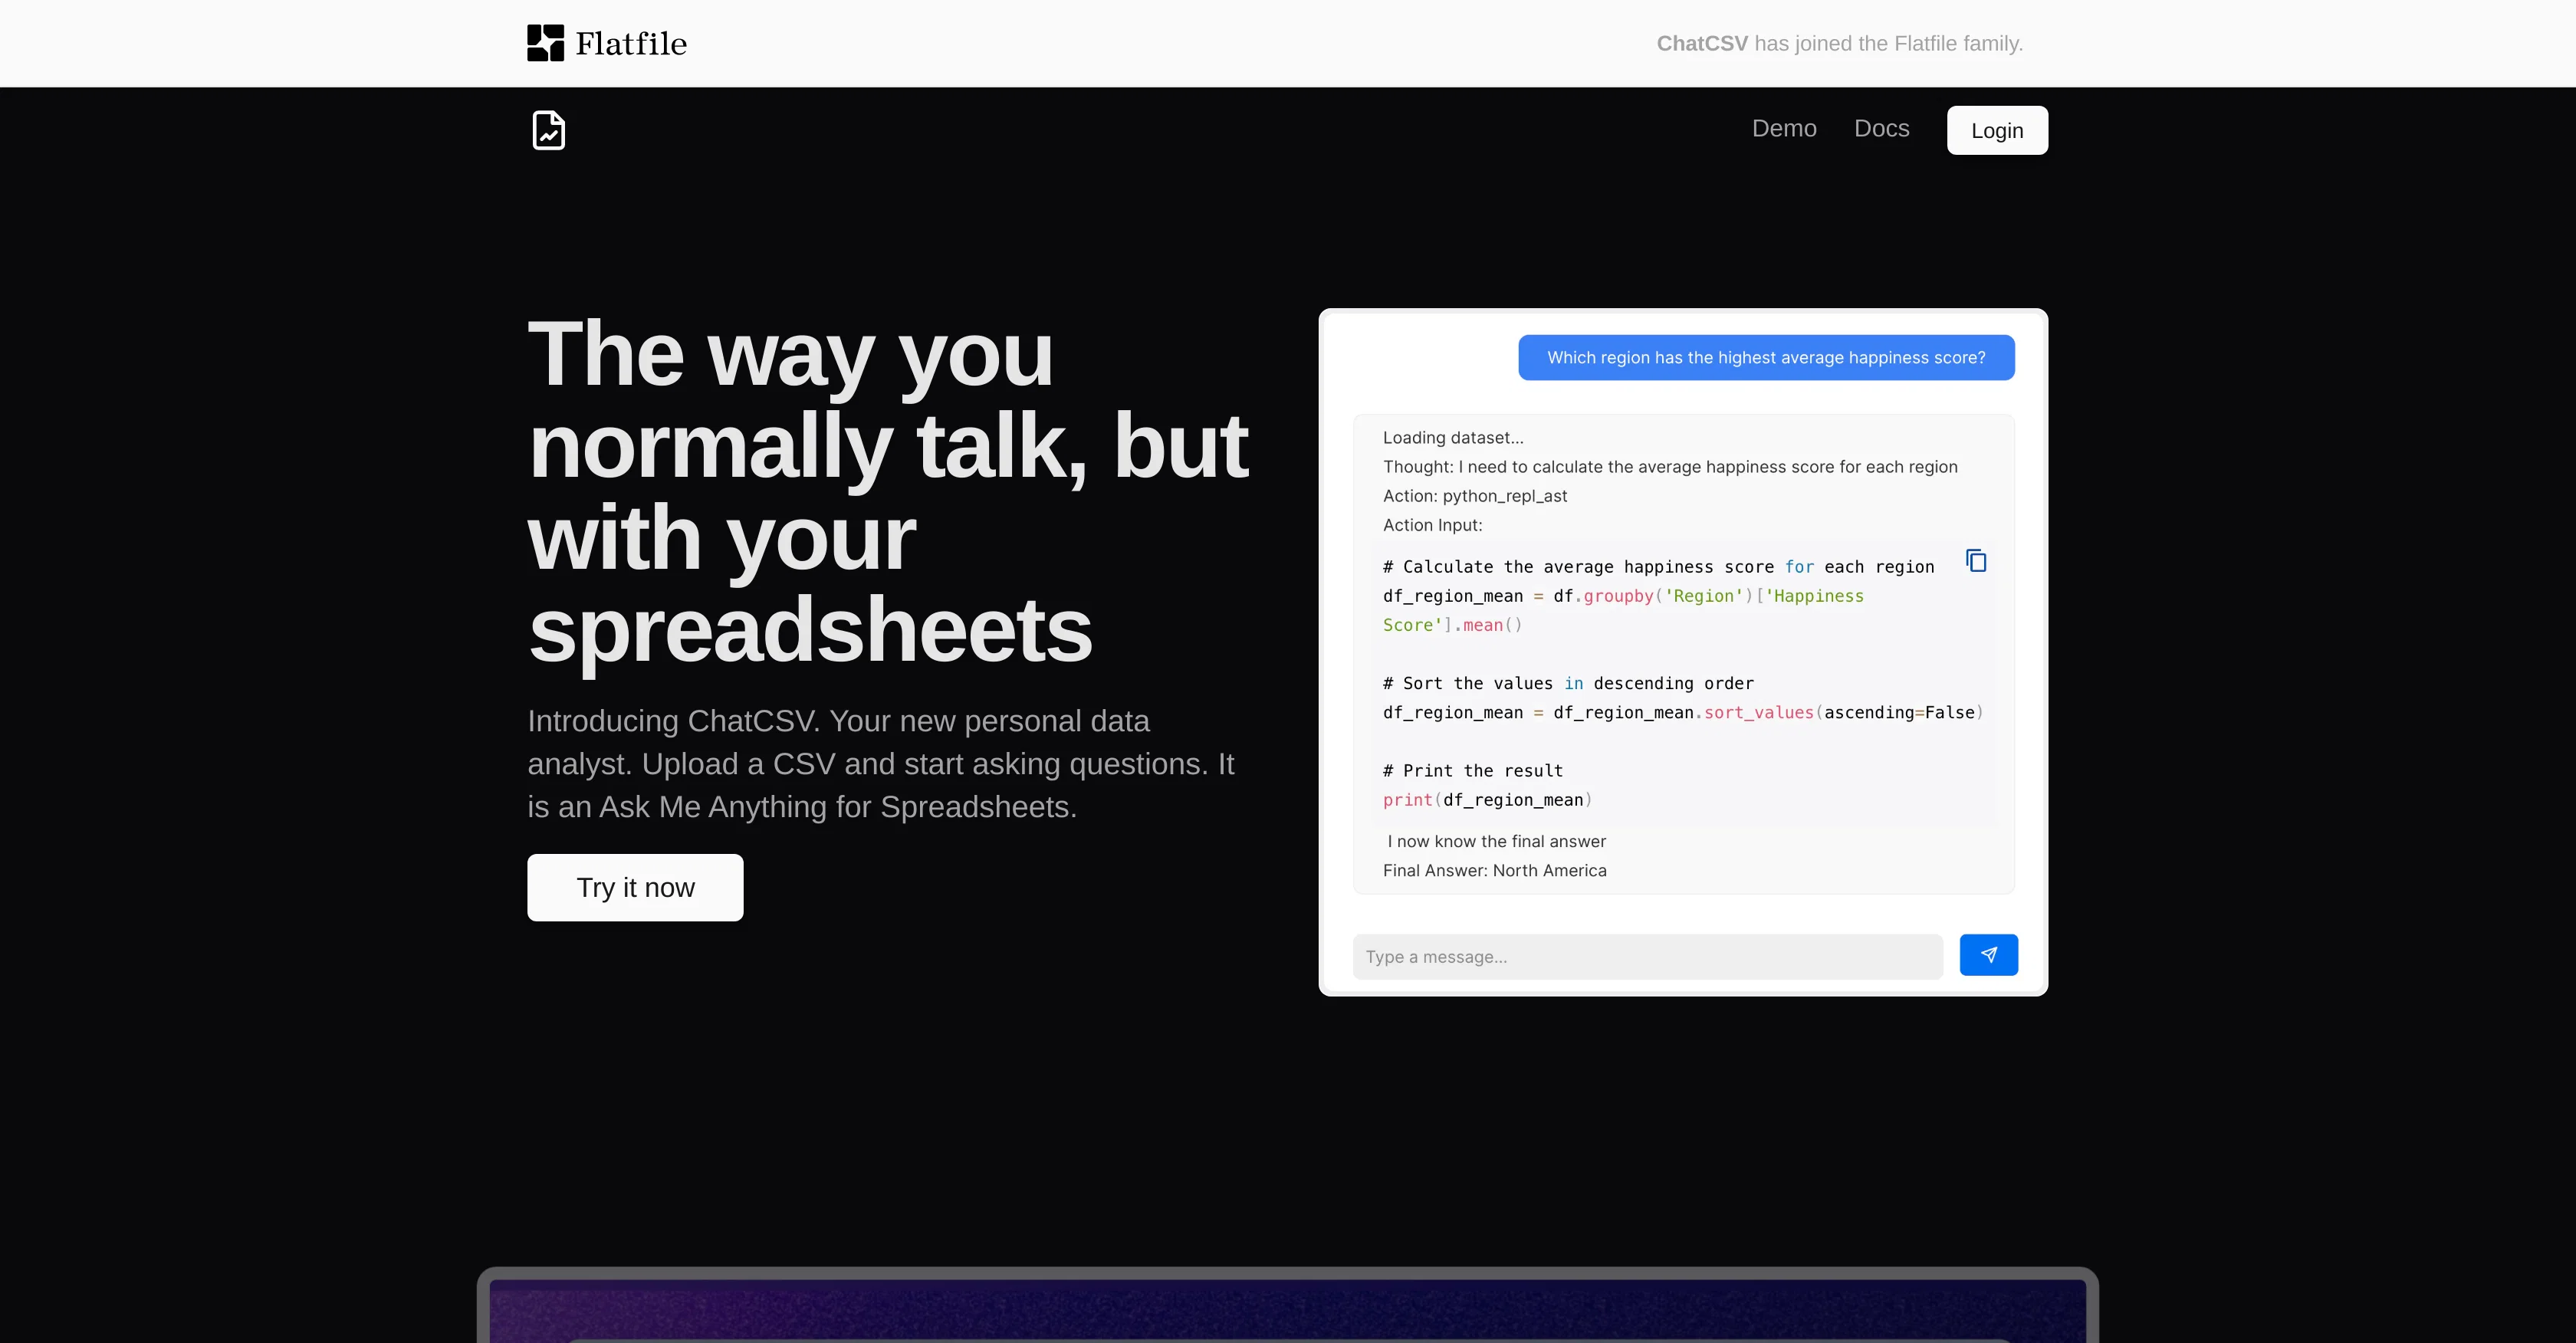Image resolution: width=2576 pixels, height=1343 pixels.
Task: Click the 'I now know the final answer' line
Action: [1496, 842]
